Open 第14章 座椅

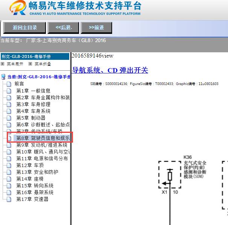(x=30, y=179)
